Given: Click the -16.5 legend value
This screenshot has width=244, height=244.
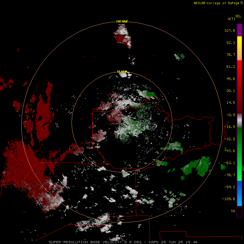Looking at the screenshot, I should pos(230,127).
